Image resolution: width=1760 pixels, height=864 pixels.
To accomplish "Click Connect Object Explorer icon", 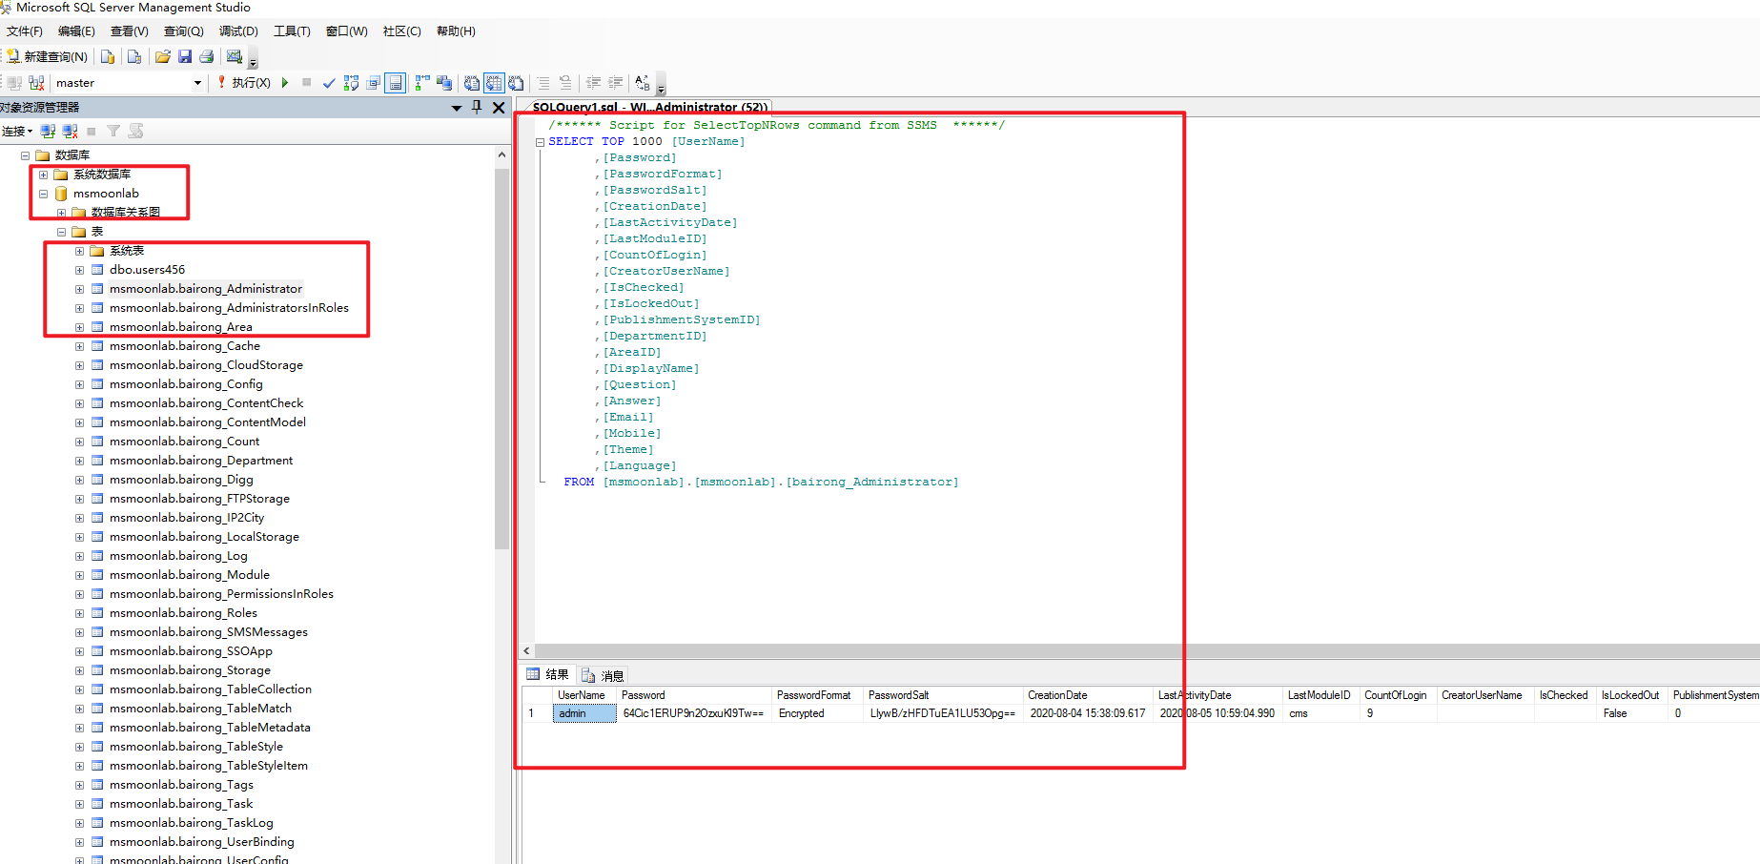I will tap(48, 132).
